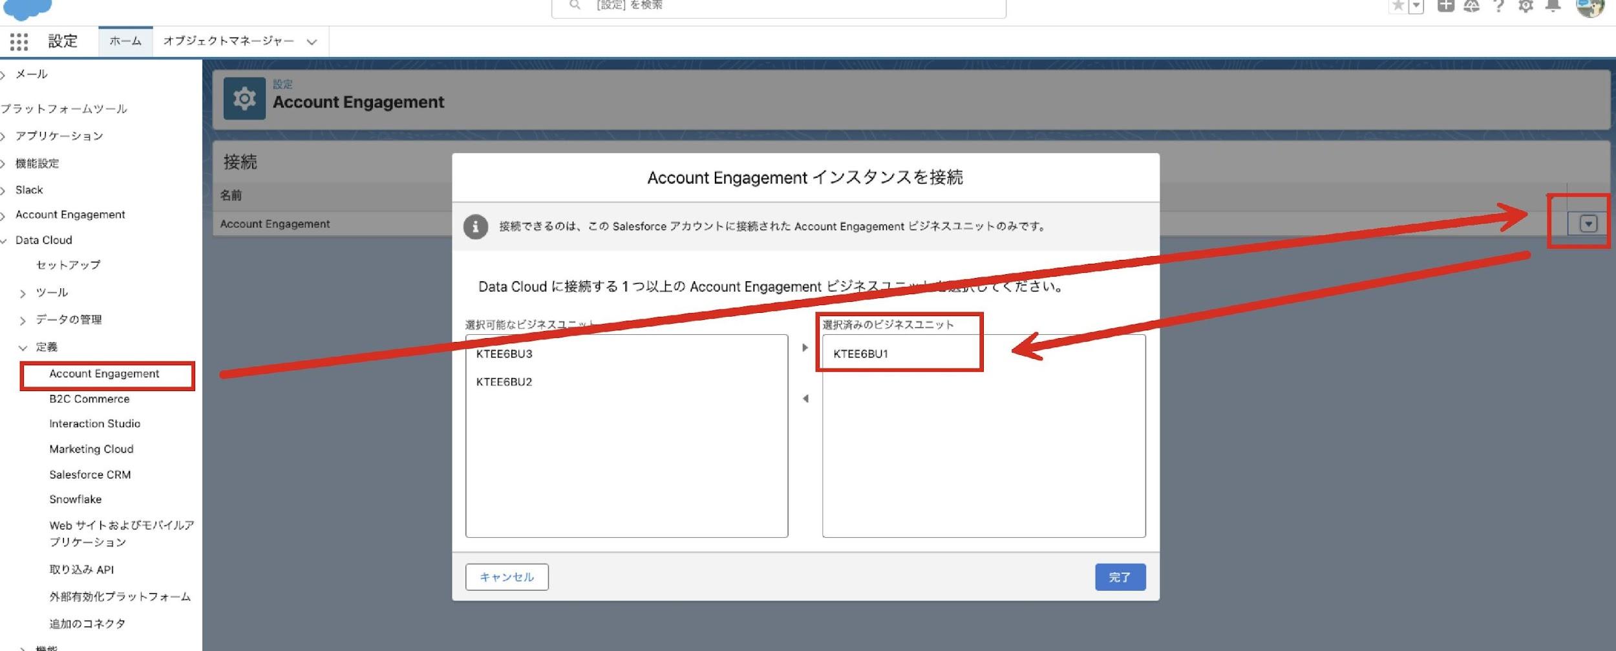Open 外部有効化プラットフォーム in the sidebar
Screen dimensions: 1616x651
[x=120, y=597]
